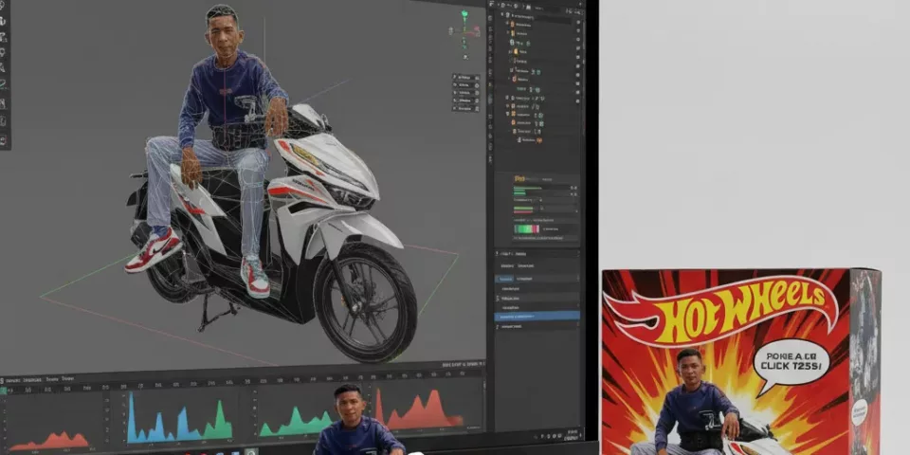Open the first menu in the timeline header
Image resolution: width=910 pixels, height=455 pixels.
[x=12, y=380]
